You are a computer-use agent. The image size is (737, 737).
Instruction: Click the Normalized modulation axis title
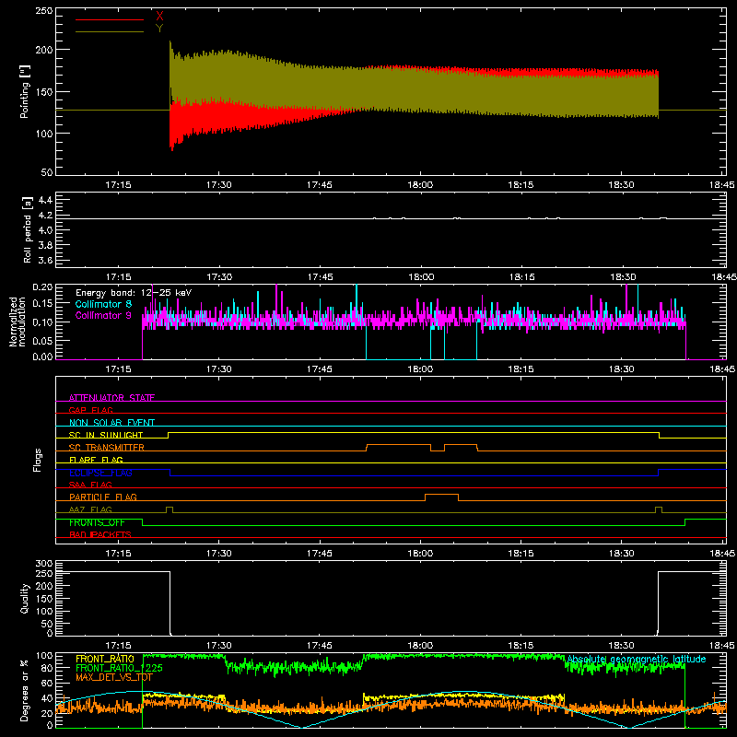click(x=18, y=322)
